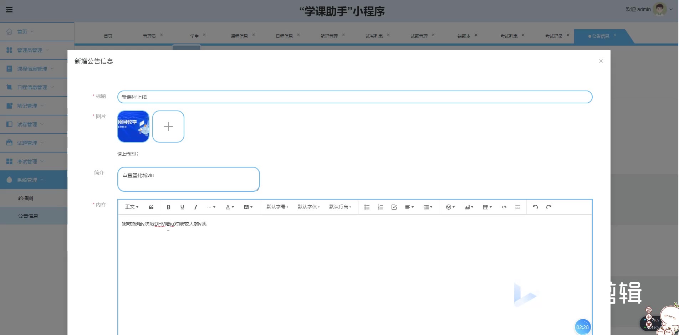This screenshot has width=679, height=335.
Task: Redo the last edit
Action: tap(549, 207)
